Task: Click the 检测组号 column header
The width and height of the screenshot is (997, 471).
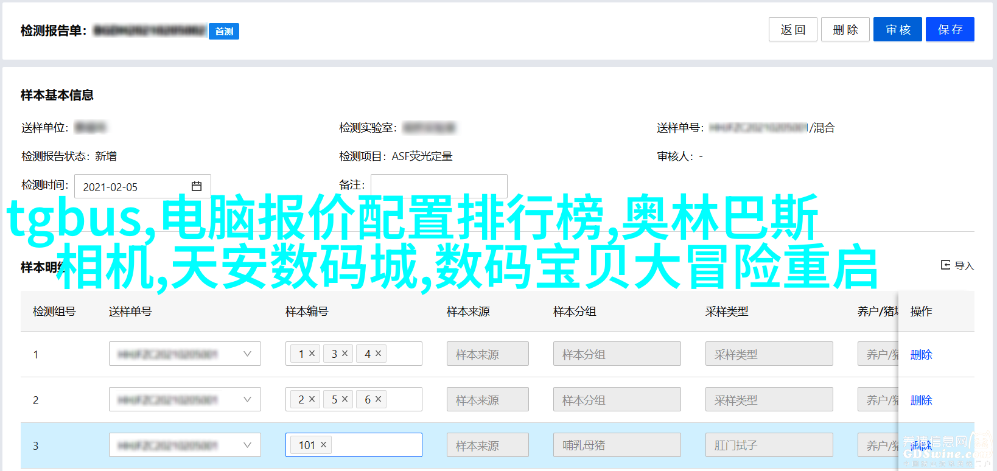Action: pos(54,311)
